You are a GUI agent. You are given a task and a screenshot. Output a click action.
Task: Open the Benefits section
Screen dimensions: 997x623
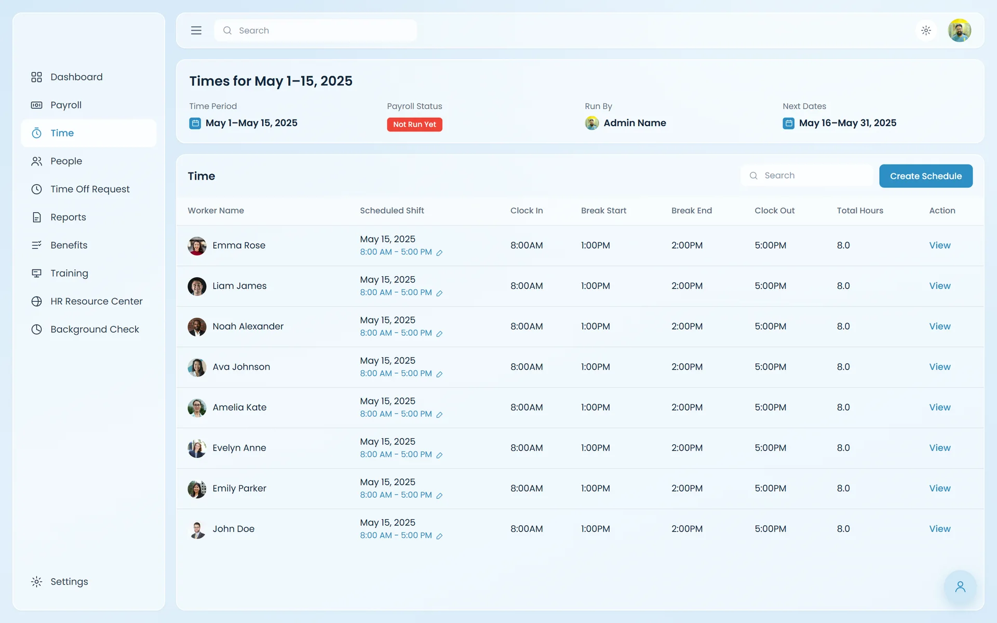(88, 246)
